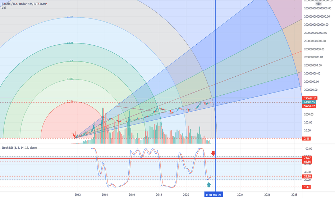The width and height of the screenshot is (335, 198).
Task: Click the 59757.07 price label
Action: click(309, 106)
